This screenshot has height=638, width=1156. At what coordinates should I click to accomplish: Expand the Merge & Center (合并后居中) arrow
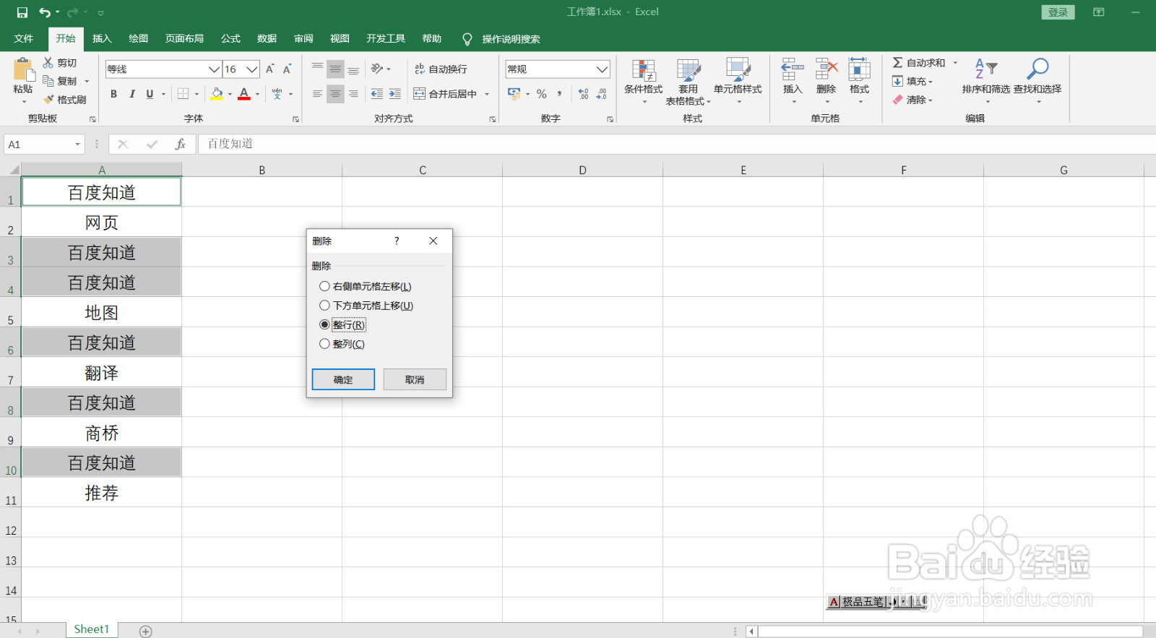(x=487, y=94)
